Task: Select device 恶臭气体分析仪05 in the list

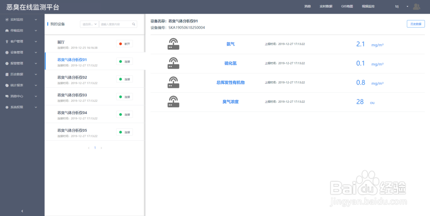Action: click(x=72, y=130)
